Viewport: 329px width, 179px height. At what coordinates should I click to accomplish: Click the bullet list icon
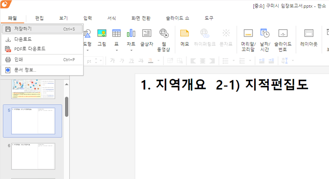coord(225,61)
